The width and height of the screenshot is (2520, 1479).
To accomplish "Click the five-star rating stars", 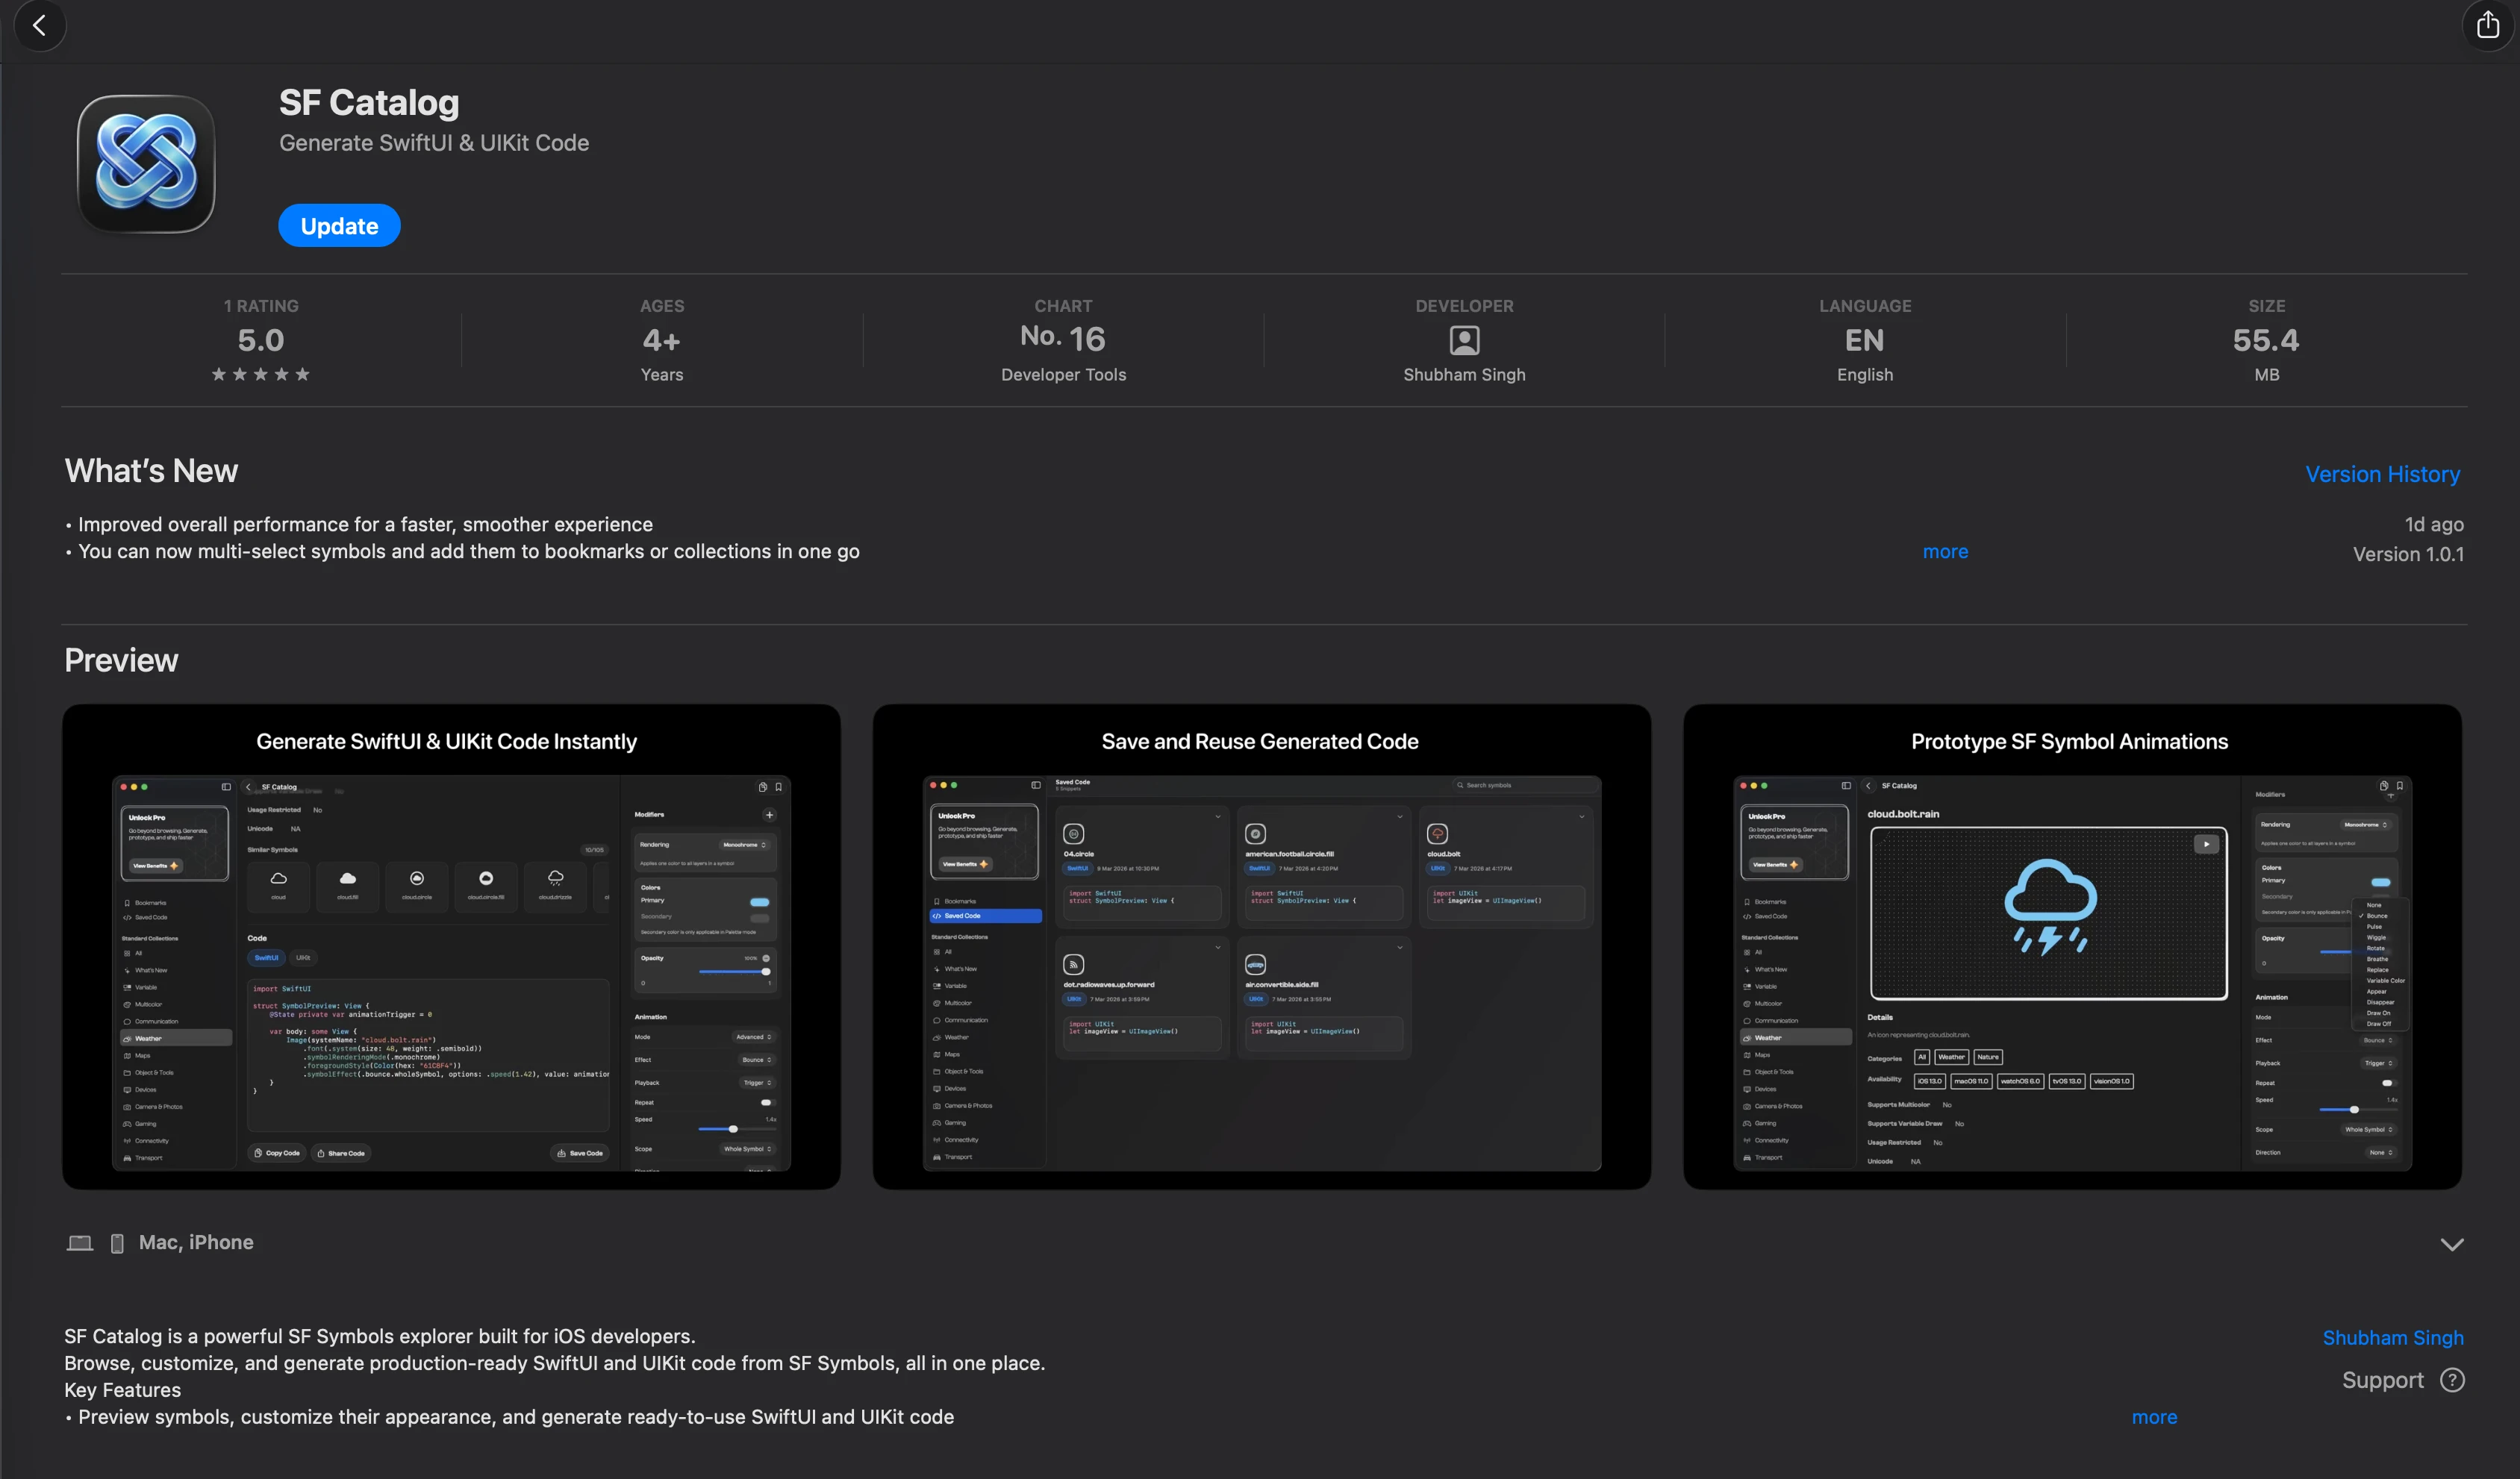I will pyautogui.click(x=261, y=374).
